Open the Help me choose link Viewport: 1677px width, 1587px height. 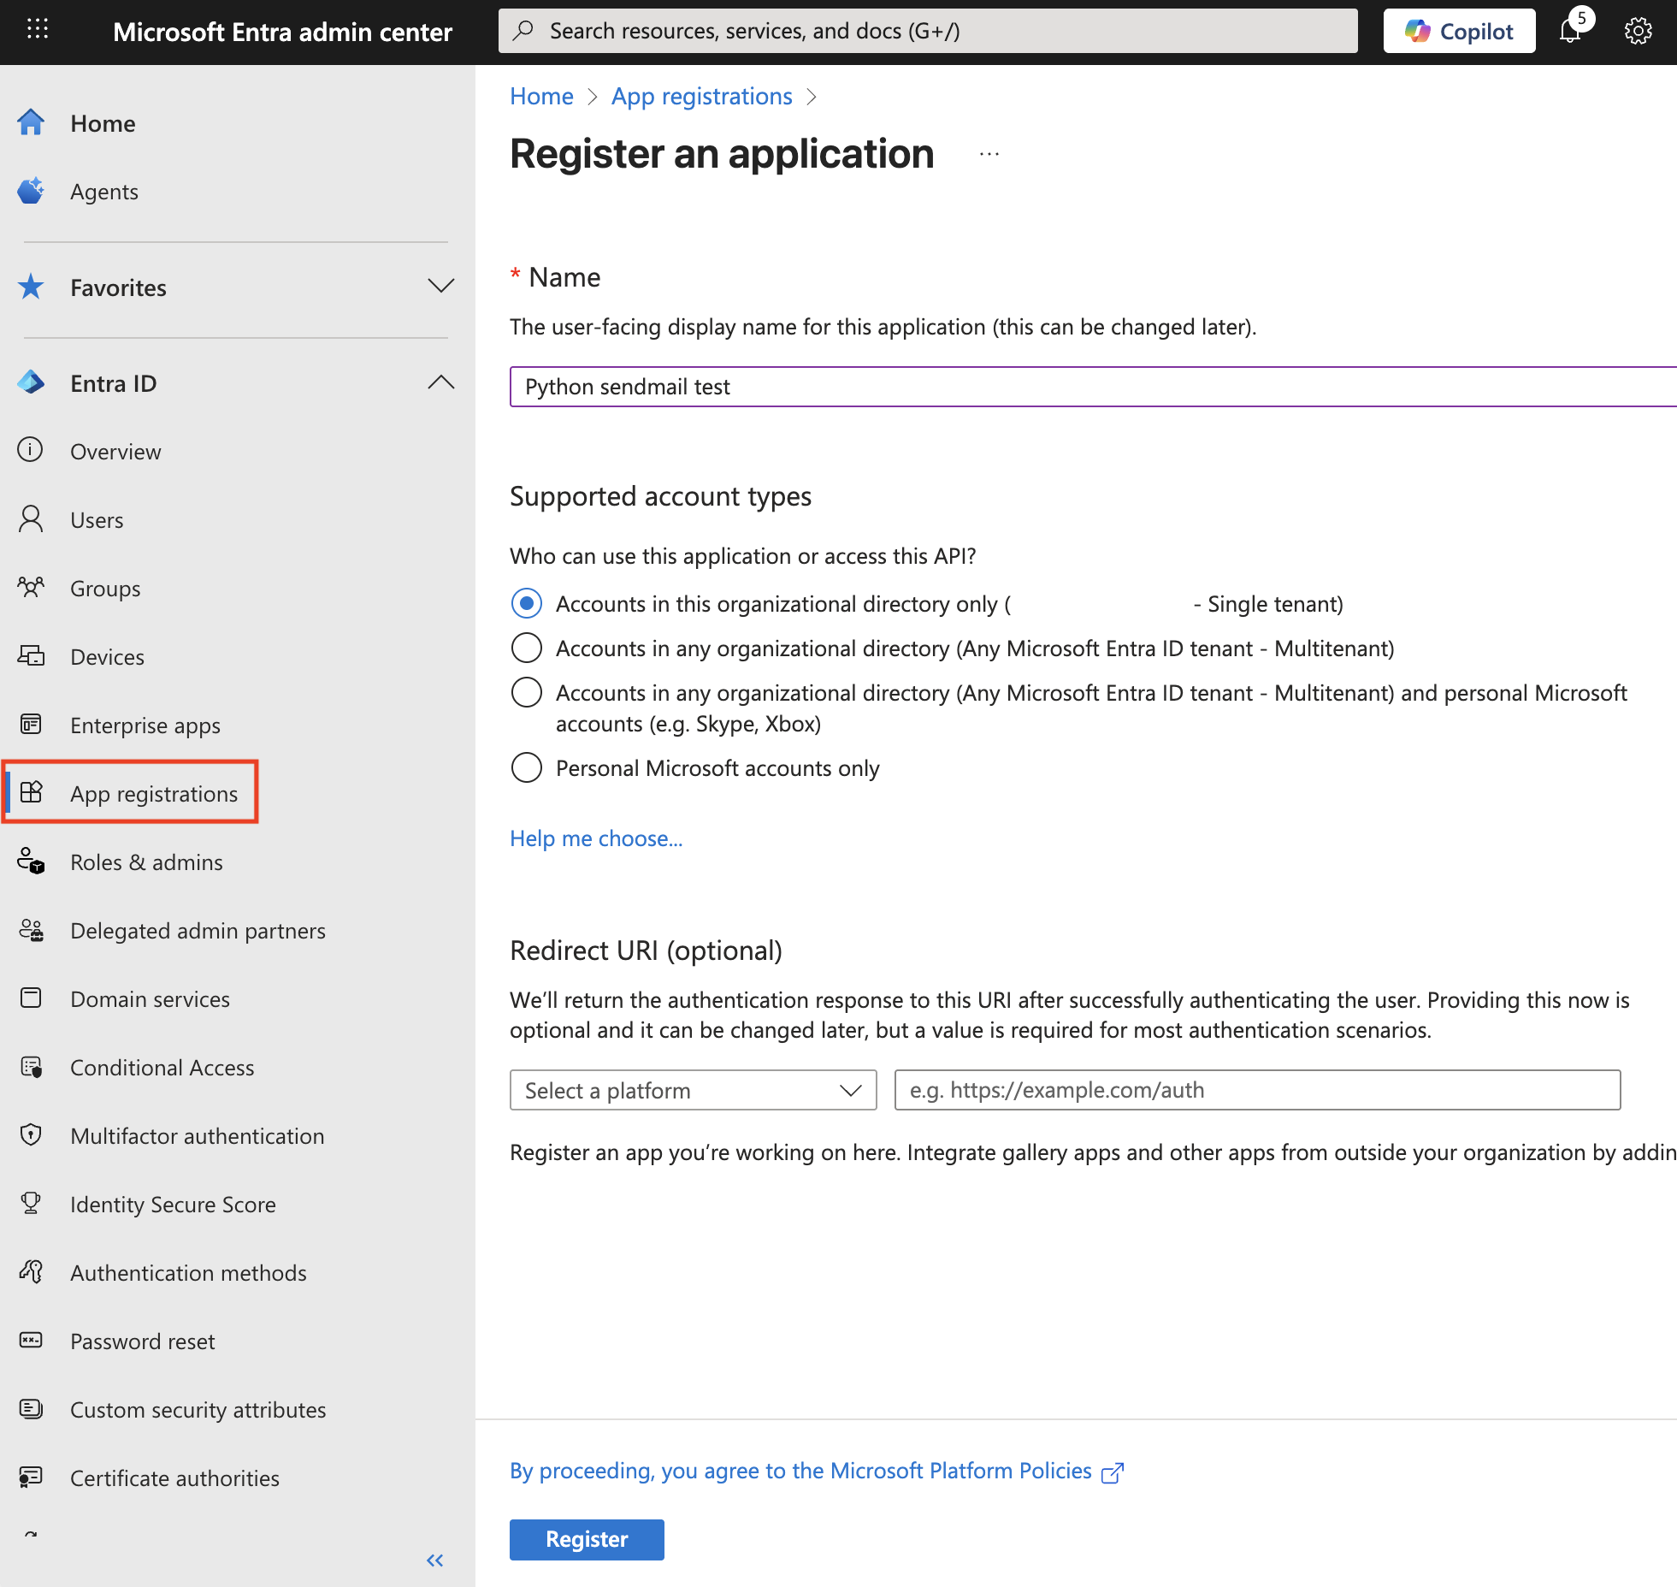coord(596,838)
